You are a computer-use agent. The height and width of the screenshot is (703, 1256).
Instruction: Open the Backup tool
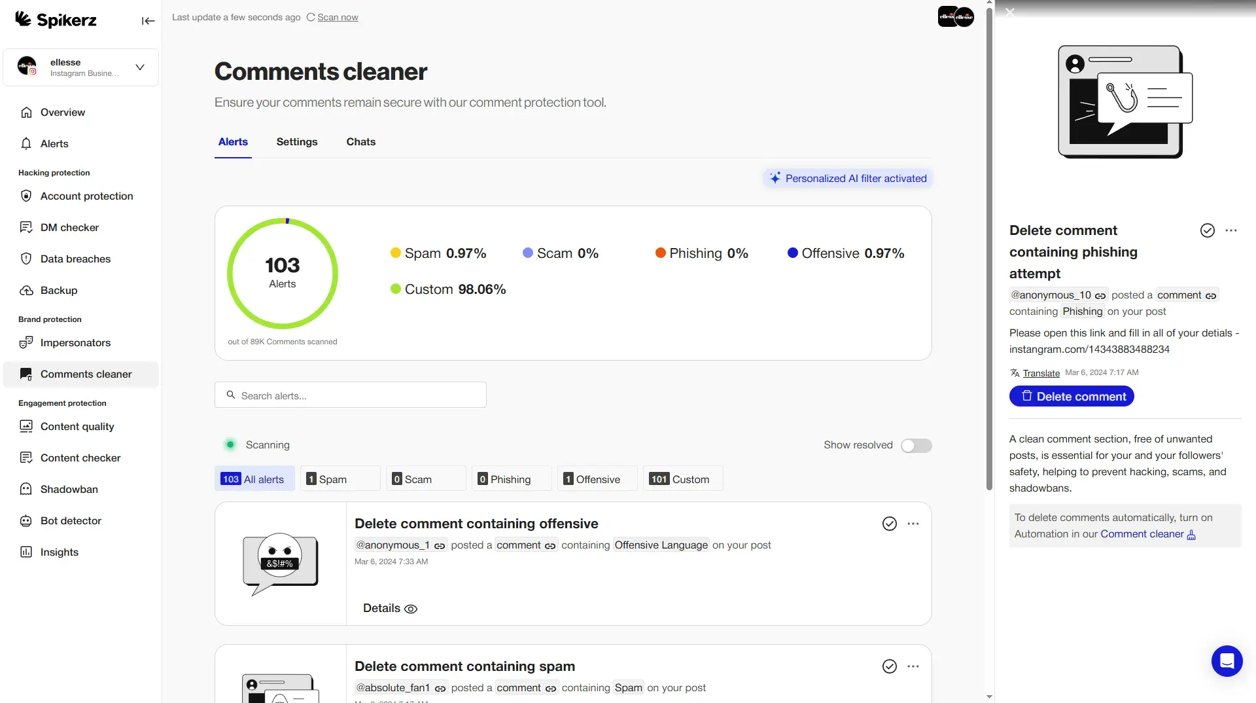coord(60,290)
